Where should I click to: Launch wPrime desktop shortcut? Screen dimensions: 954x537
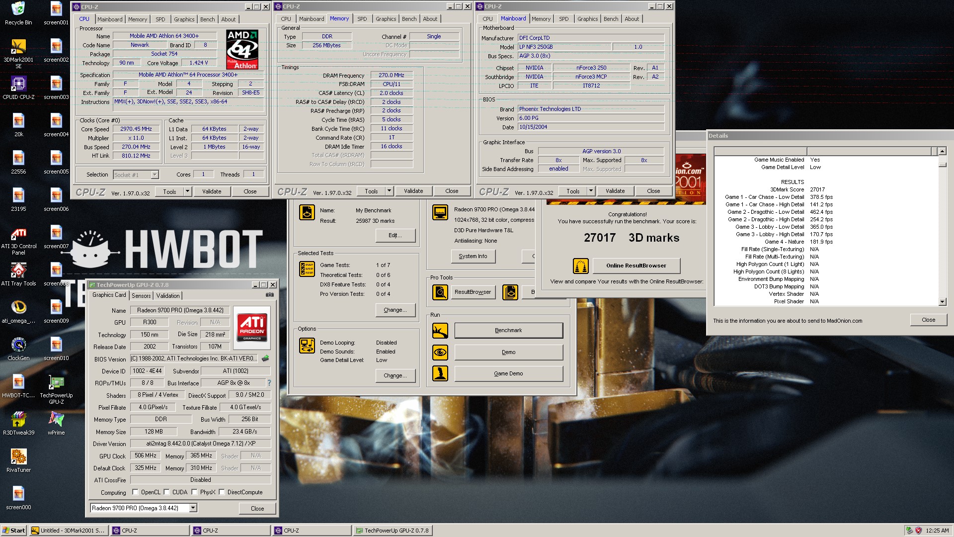(x=56, y=424)
